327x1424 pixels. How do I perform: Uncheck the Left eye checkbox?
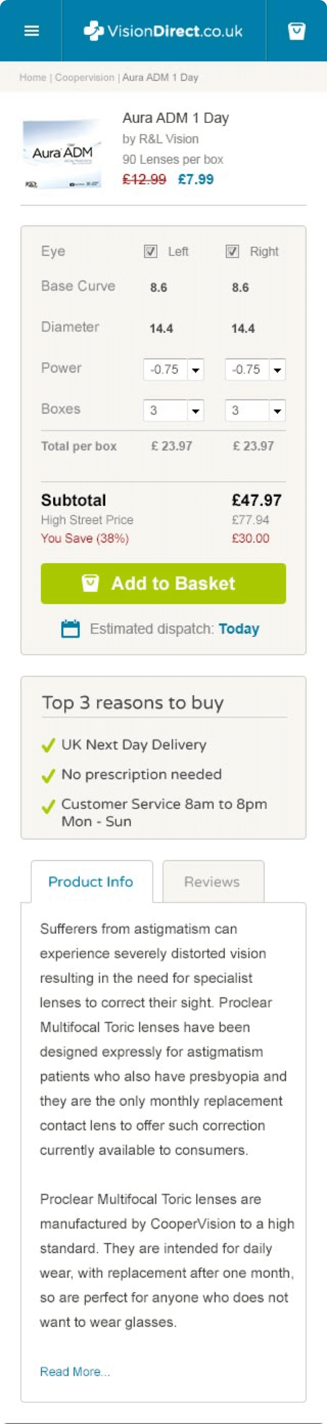[x=151, y=251]
